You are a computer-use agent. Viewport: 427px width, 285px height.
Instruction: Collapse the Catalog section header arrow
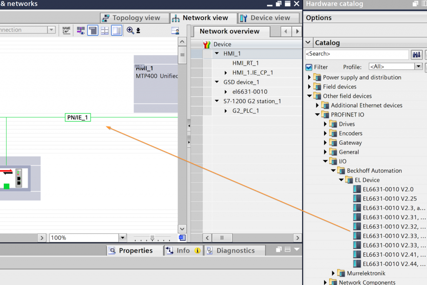coord(308,42)
